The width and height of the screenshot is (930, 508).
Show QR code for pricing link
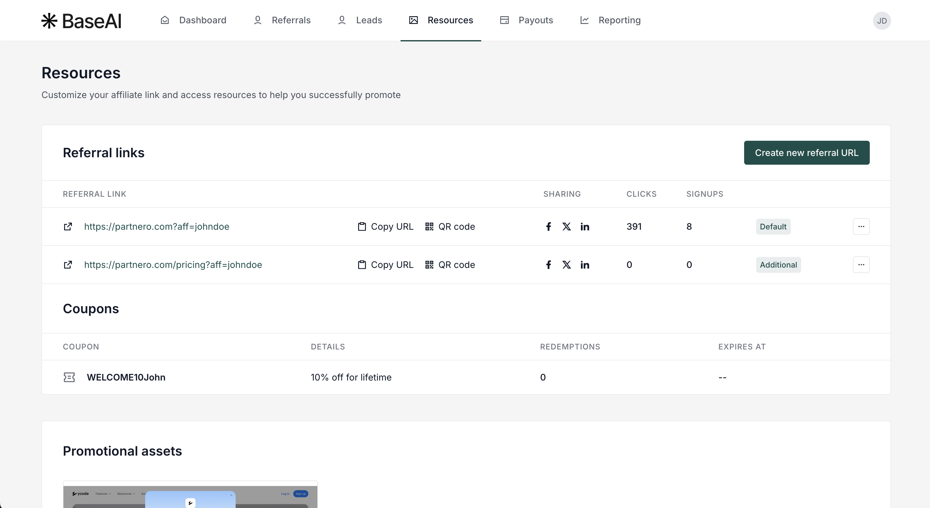(x=450, y=265)
